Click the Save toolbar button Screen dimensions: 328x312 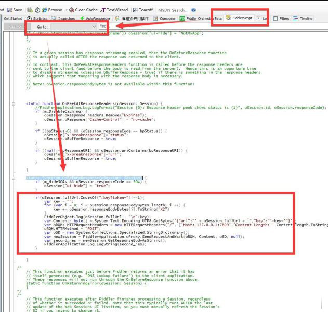pos(15,10)
